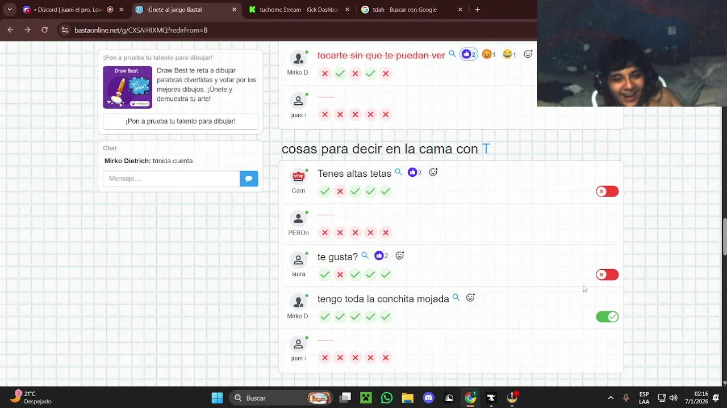Screen dimensions: 727x408
Task: Open the Windows Start menu
Action: pyautogui.click(x=217, y=398)
